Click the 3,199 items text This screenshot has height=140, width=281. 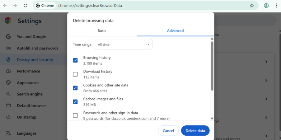(93, 63)
